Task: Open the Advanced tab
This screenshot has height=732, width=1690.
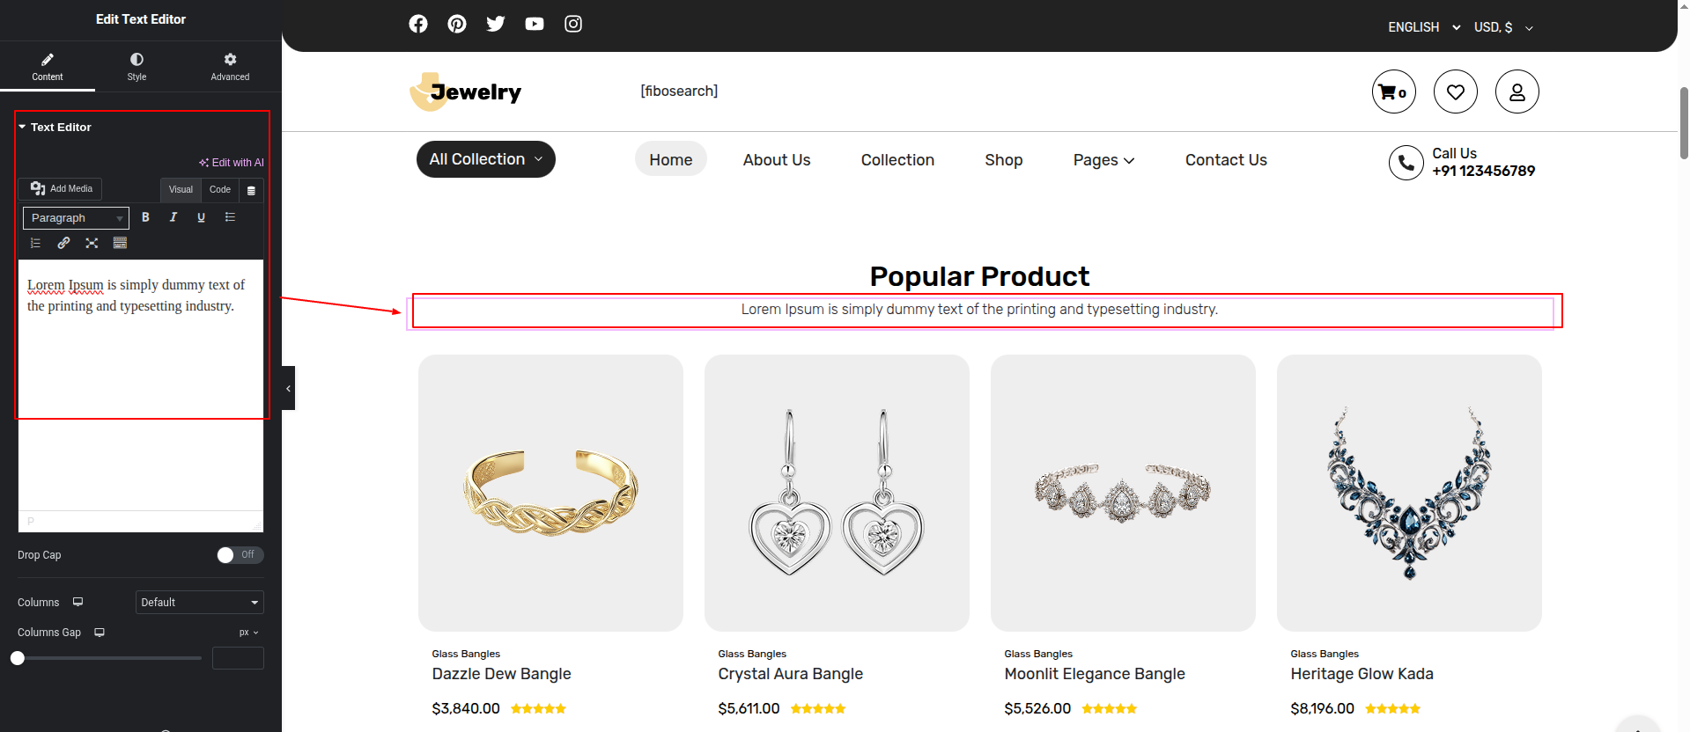Action: [230, 66]
